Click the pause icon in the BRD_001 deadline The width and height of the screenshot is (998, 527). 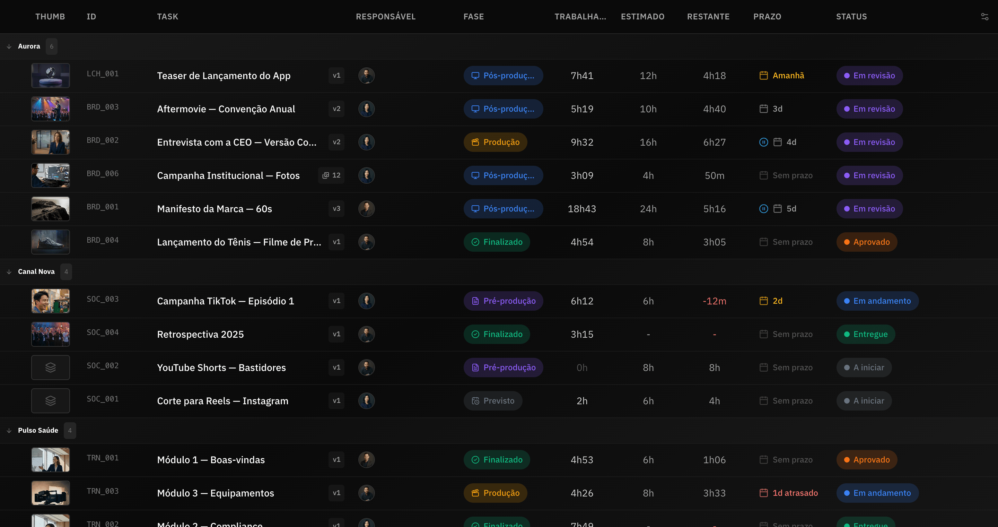763,209
